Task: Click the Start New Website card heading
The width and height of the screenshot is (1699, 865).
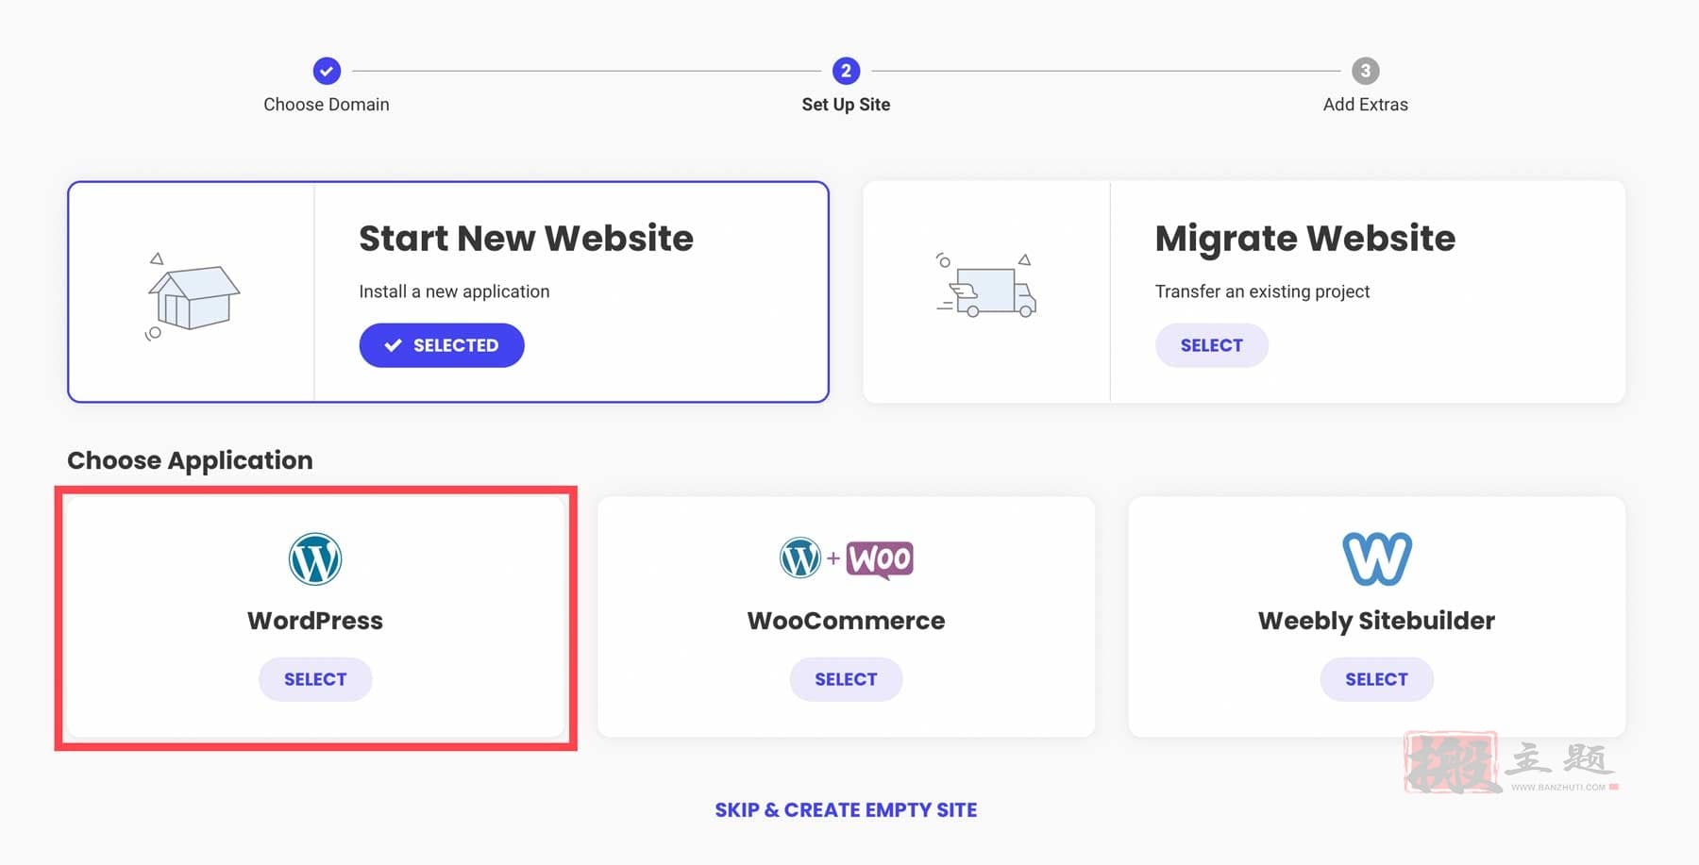Action: [x=526, y=239]
